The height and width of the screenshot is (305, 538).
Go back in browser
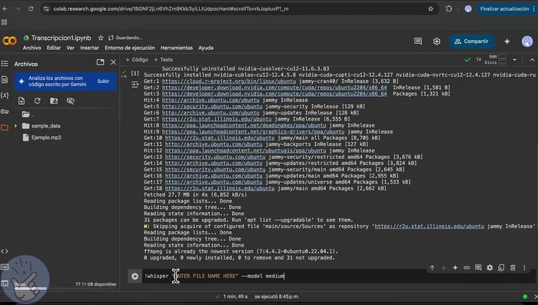pos(5,9)
